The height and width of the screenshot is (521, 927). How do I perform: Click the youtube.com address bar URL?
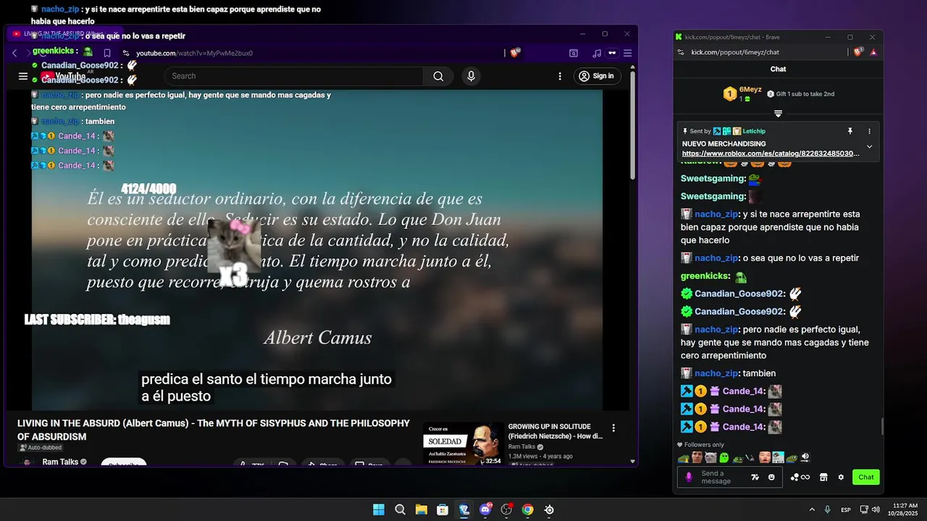click(194, 53)
